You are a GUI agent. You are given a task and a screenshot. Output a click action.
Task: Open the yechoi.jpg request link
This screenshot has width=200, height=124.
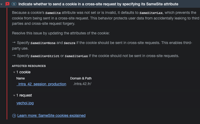(25, 103)
